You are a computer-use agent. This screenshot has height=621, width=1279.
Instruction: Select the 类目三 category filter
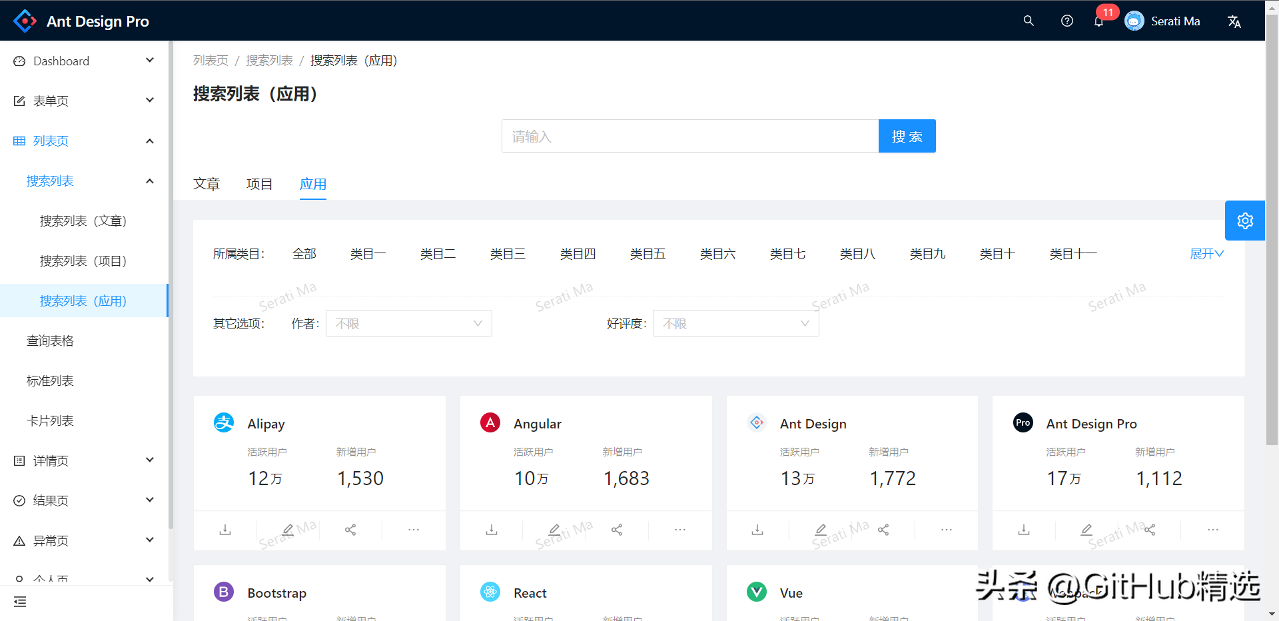coord(508,253)
